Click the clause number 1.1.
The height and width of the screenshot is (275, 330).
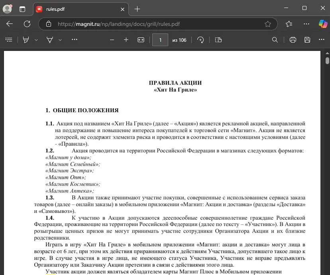pos(50,123)
